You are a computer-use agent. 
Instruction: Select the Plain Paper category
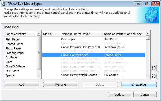click(x=13, y=39)
